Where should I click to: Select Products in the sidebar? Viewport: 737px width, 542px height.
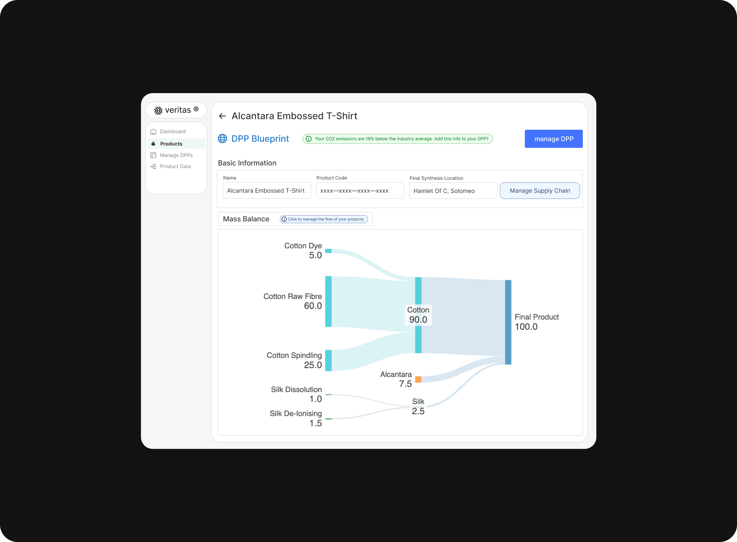[x=176, y=144]
